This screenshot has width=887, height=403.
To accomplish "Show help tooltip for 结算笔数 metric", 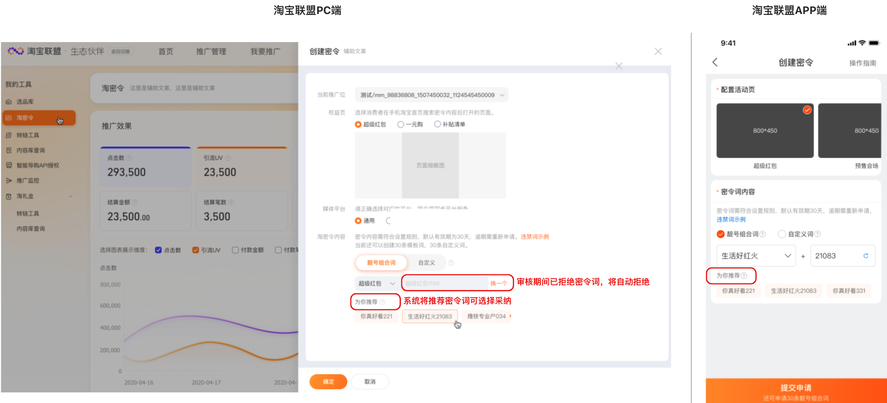I will tap(231, 202).
